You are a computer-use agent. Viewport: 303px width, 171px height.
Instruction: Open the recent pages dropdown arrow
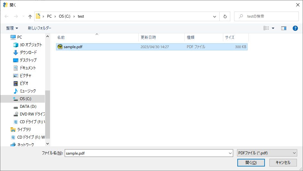[23, 16]
